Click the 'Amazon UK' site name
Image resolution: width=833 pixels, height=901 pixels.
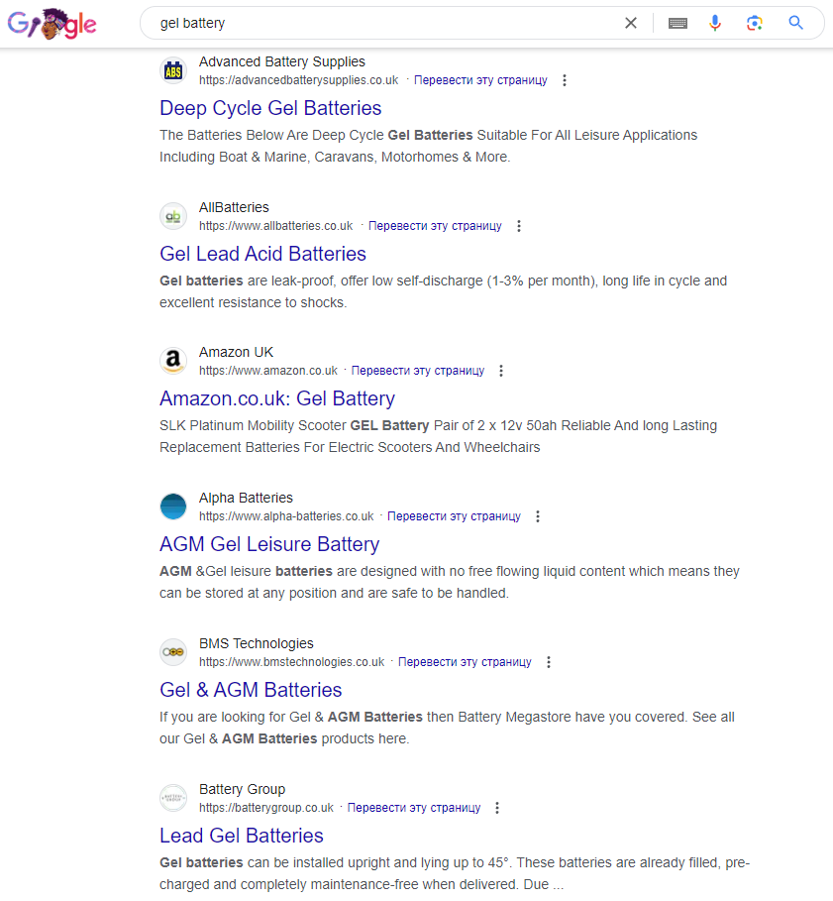click(236, 352)
